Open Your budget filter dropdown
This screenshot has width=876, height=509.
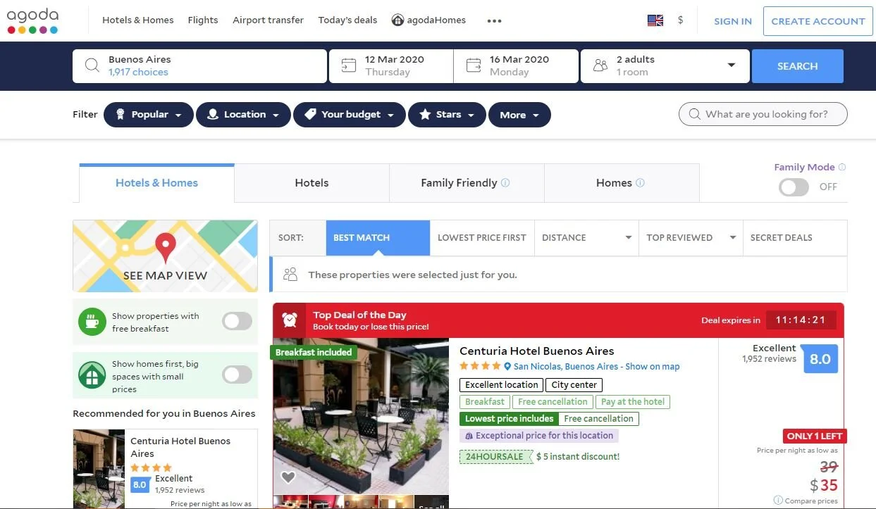[x=350, y=115]
